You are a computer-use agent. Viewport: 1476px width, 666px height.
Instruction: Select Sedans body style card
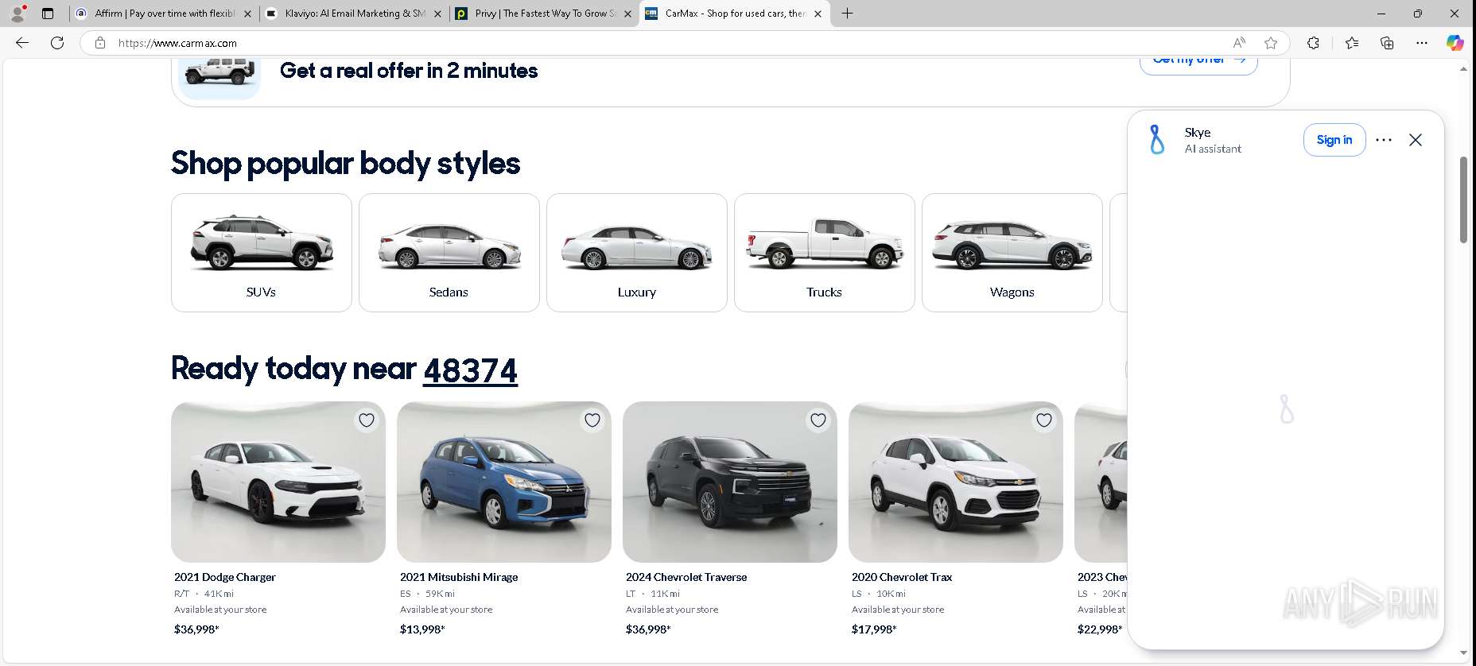[449, 253]
